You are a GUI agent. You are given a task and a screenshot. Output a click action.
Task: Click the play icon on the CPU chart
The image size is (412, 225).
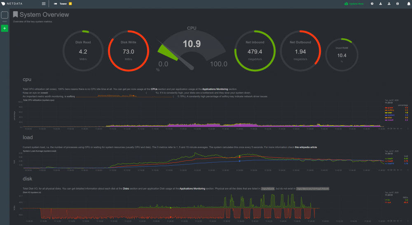391,129
